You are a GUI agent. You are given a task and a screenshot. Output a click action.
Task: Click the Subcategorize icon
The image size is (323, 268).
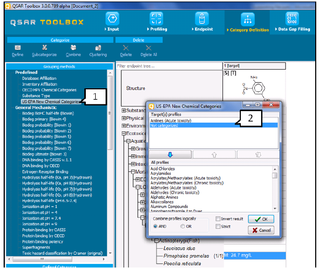click(x=45, y=48)
